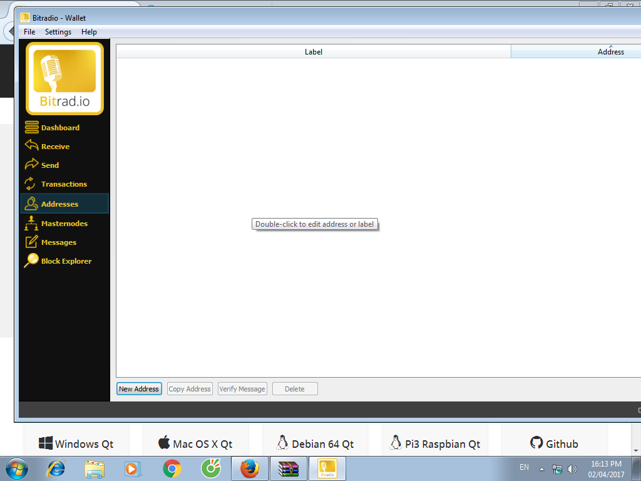The width and height of the screenshot is (641, 481).
Task: Open the Masternodes network icon
Action: [x=31, y=223]
